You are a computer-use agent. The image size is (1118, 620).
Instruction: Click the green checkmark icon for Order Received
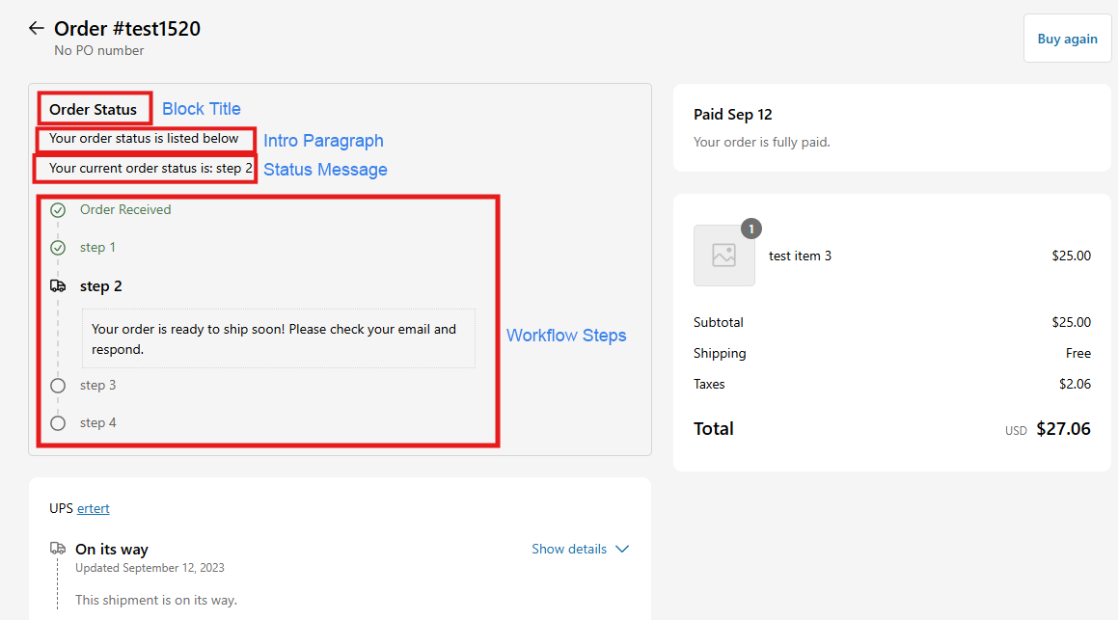[x=58, y=210]
